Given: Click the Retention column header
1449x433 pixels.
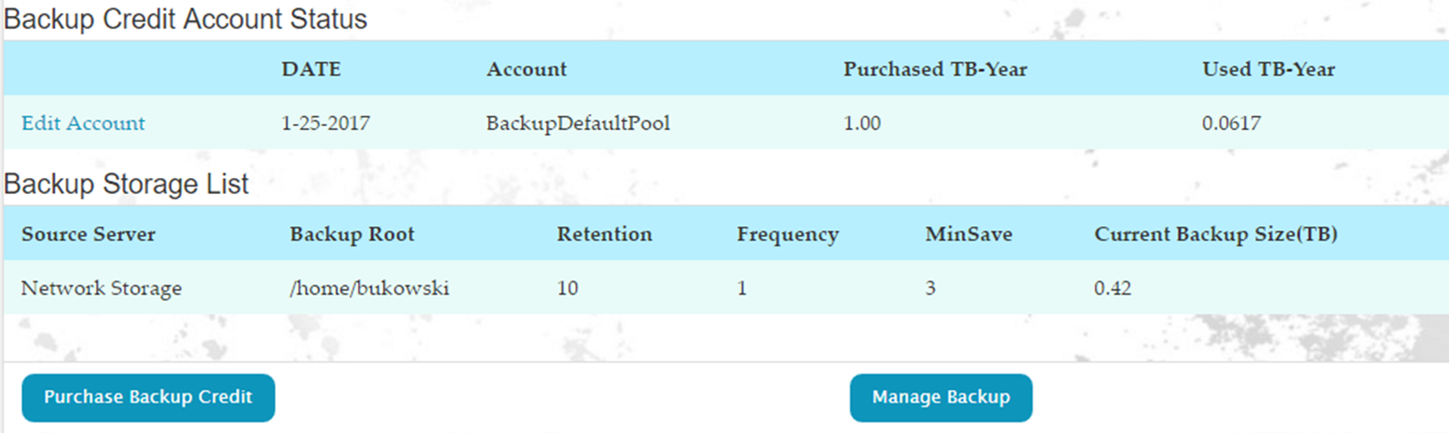Looking at the screenshot, I should 604,234.
